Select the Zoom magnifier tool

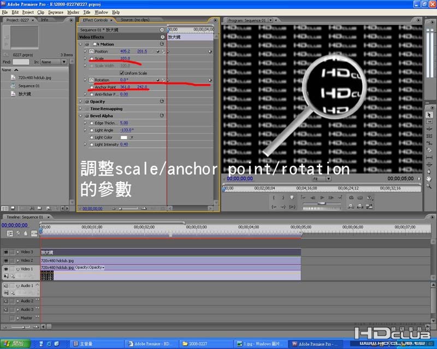[x=429, y=186]
